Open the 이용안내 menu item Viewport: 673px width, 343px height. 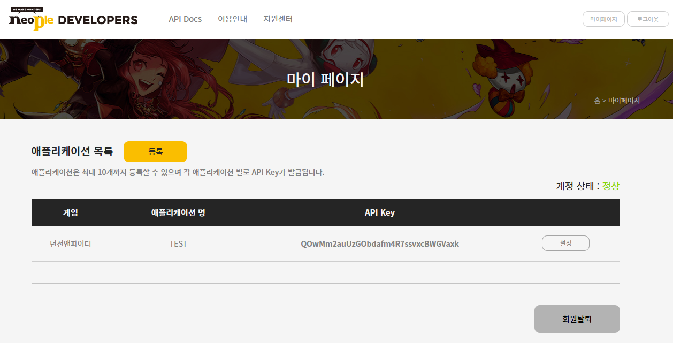233,19
